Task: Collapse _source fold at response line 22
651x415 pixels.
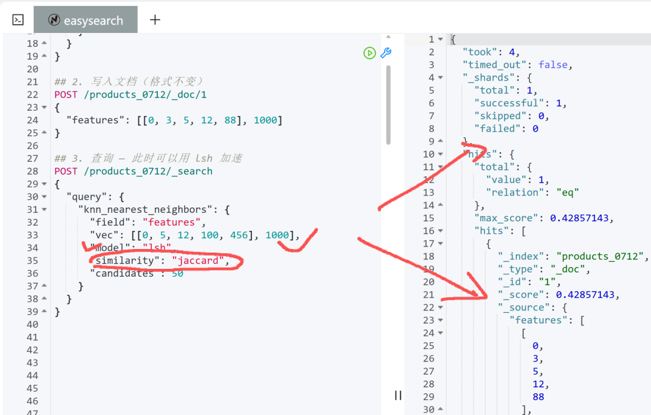Action: click(441, 307)
